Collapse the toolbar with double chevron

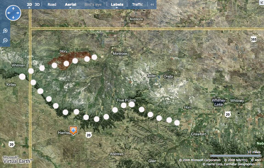tap(152, 5)
